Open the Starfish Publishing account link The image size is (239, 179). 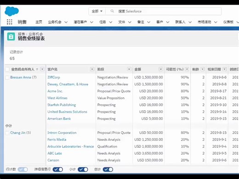coord(62,105)
